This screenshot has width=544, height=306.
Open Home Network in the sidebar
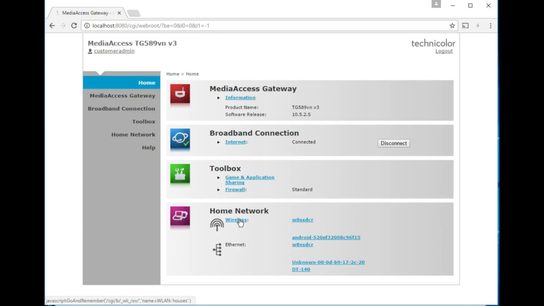(133, 134)
